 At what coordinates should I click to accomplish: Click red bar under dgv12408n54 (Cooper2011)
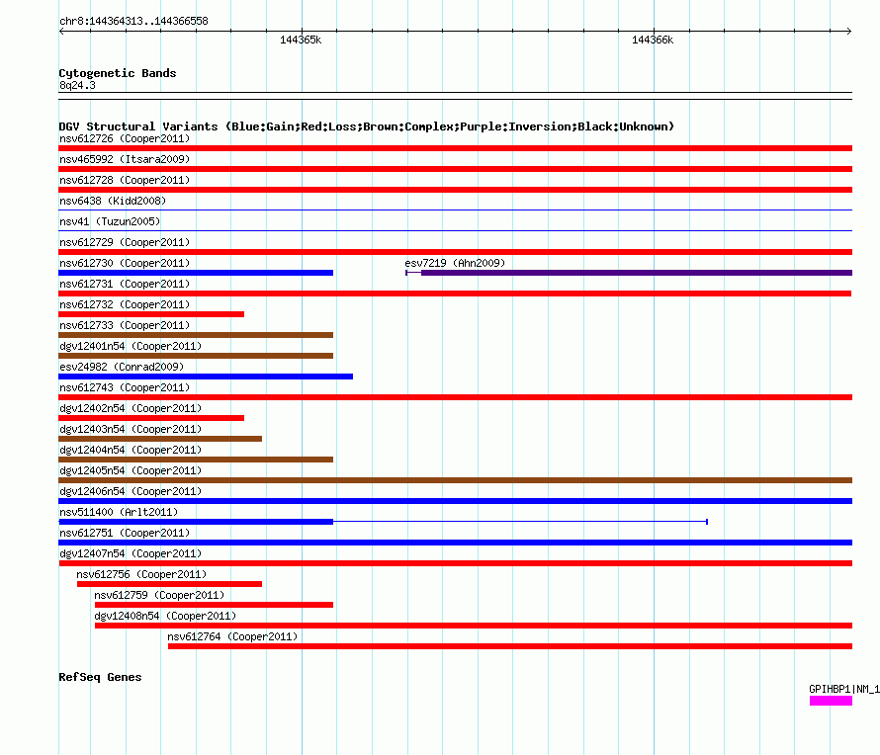474,626
